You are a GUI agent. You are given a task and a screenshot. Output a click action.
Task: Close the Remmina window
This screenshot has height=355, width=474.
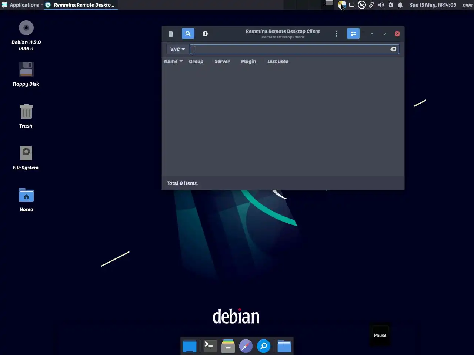tap(397, 34)
